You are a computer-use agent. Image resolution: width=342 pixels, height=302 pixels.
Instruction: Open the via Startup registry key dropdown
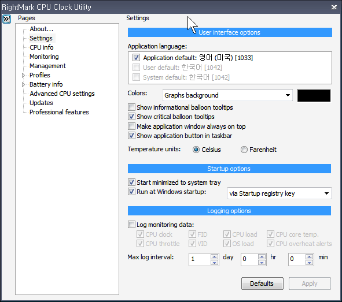click(279, 193)
